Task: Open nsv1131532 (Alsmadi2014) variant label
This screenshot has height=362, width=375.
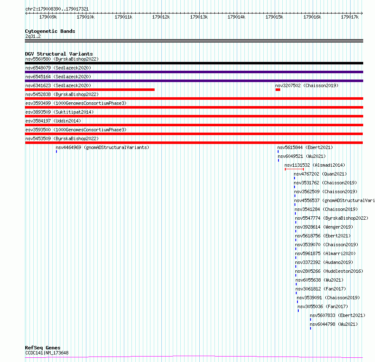Action: [315, 165]
